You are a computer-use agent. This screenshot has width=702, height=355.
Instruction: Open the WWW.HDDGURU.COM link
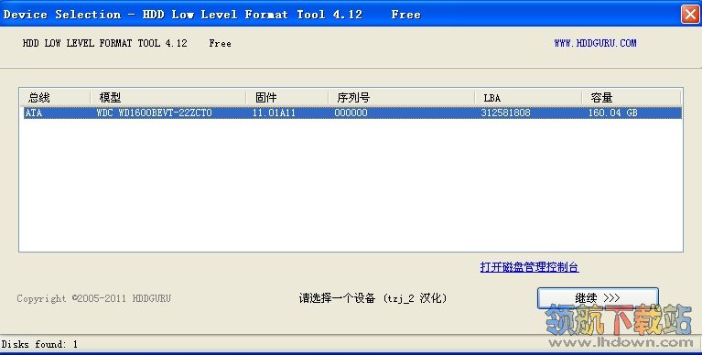pos(595,43)
